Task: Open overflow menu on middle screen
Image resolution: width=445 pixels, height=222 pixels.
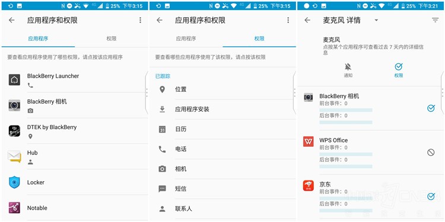Action: [288, 20]
